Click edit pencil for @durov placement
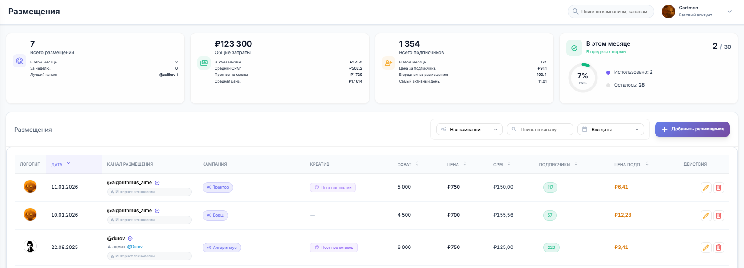 706,248
